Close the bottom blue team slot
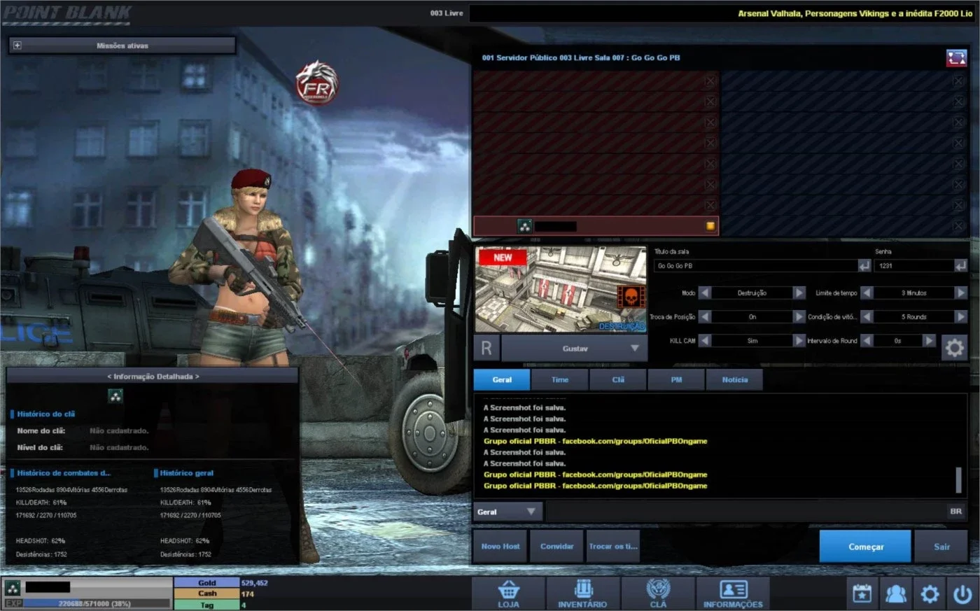The height and width of the screenshot is (611, 980). pyautogui.click(x=958, y=226)
